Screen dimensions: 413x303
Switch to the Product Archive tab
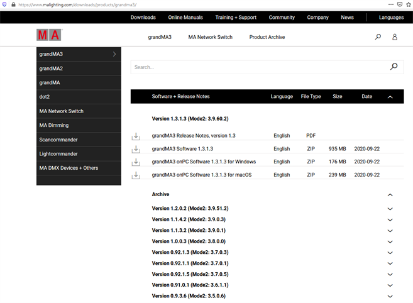tap(267, 37)
